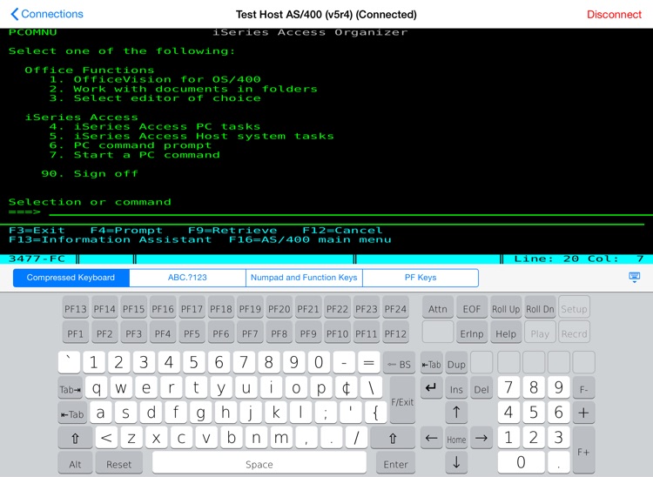This screenshot has height=477, width=653.
Task: Tap the F+ key on numpad
Action: [x=583, y=451]
